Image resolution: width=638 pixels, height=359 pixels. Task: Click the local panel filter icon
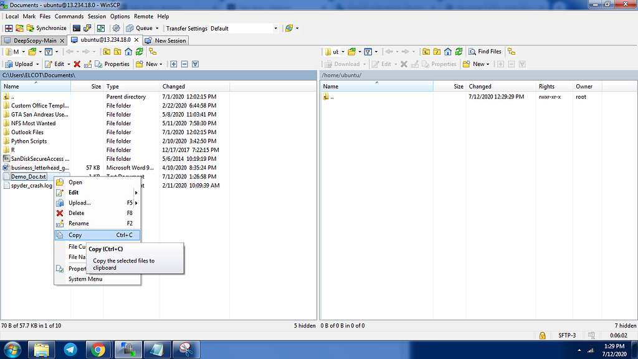tap(49, 52)
